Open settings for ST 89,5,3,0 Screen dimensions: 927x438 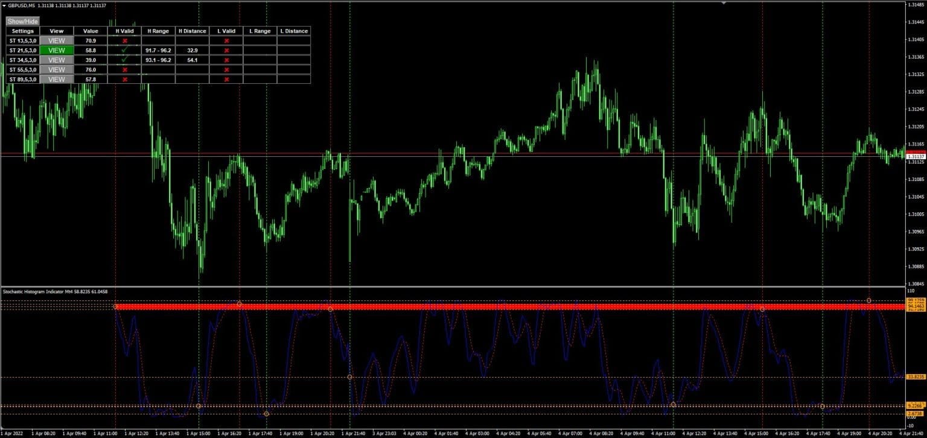tap(22, 79)
